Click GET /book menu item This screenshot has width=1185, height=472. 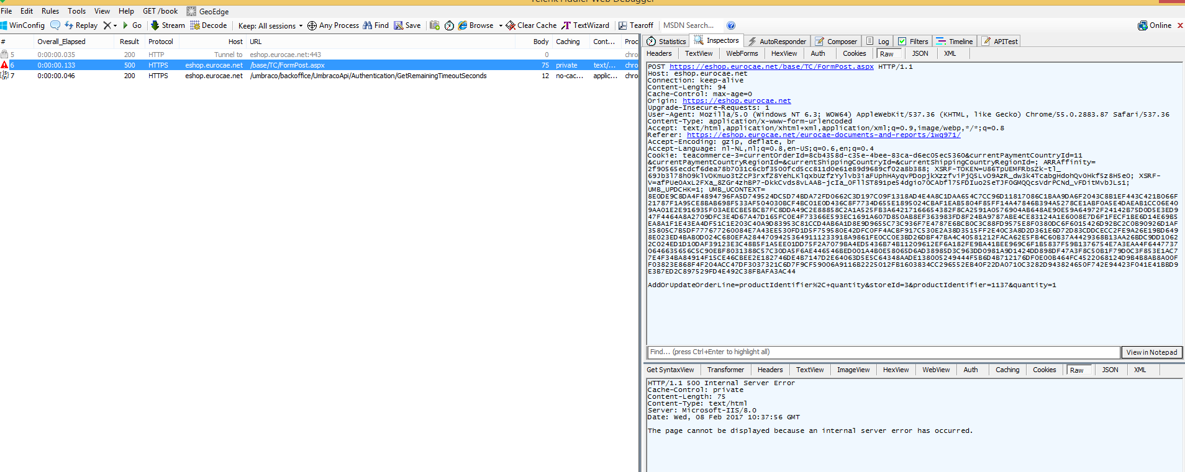point(160,11)
